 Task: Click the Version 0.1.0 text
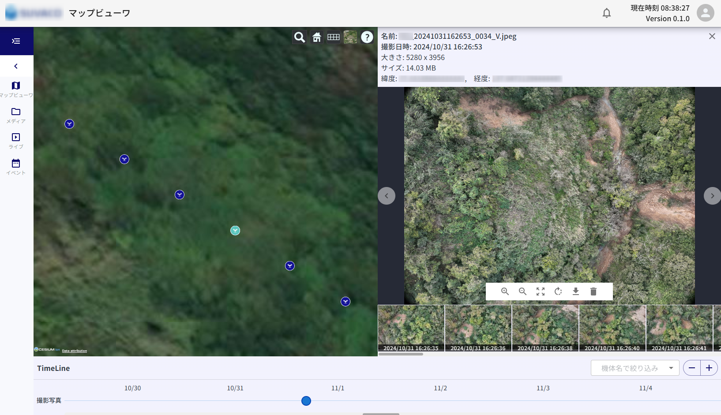[668, 19]
